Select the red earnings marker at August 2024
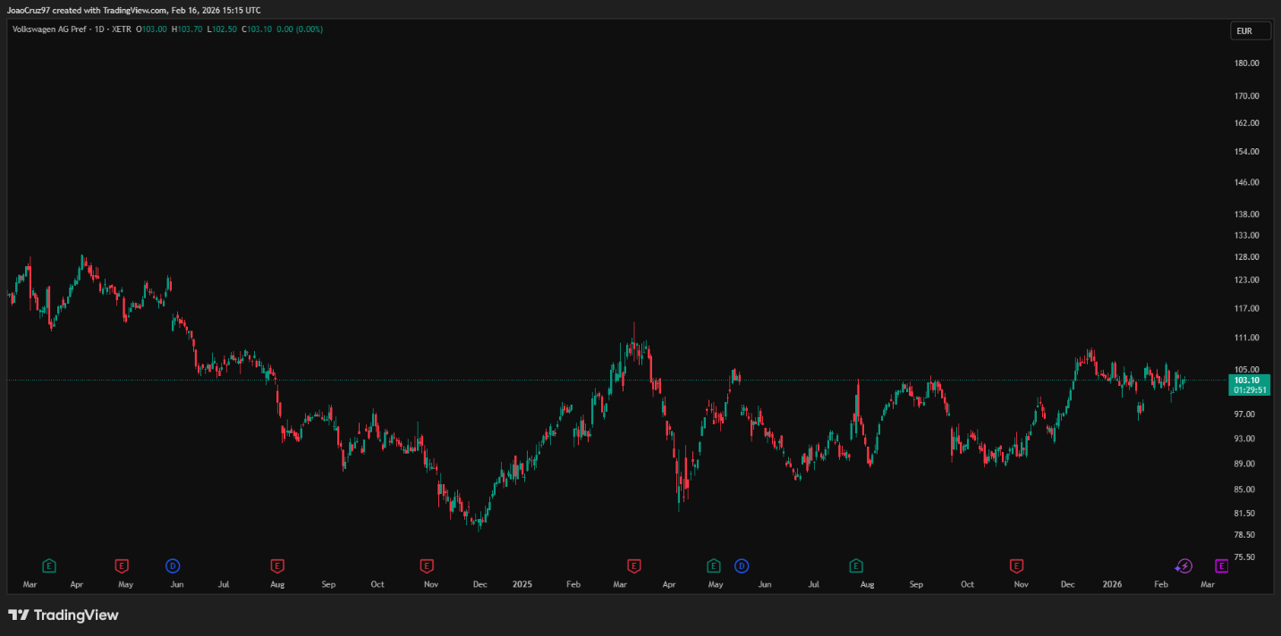The image size is (1281, 636). [x=277, y=565]
